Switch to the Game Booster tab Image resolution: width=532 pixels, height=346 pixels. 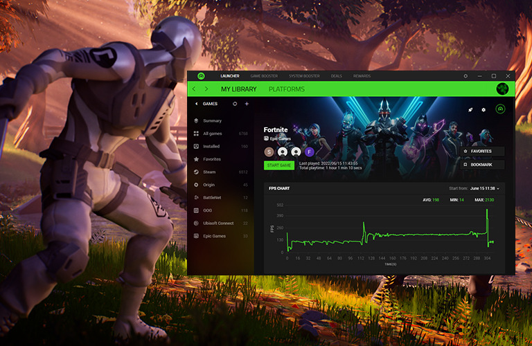264,76
